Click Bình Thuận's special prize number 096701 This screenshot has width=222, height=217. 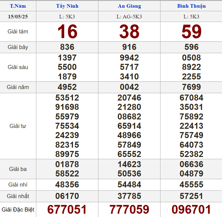pos(191,210)
